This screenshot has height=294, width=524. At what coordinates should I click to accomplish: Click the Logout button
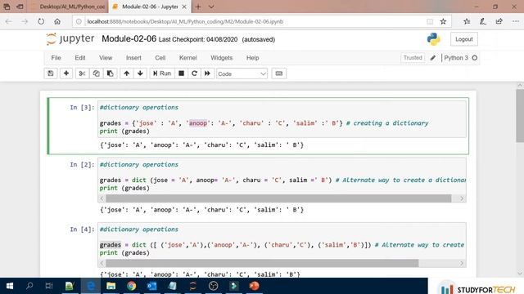click(464, 39)
